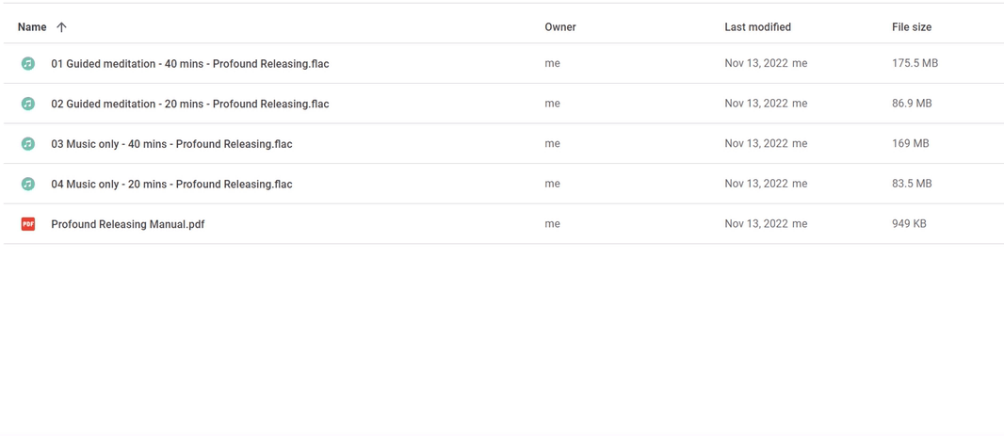Open 01 Guided meditation - 40 mins file

click(x=190, y=63)
